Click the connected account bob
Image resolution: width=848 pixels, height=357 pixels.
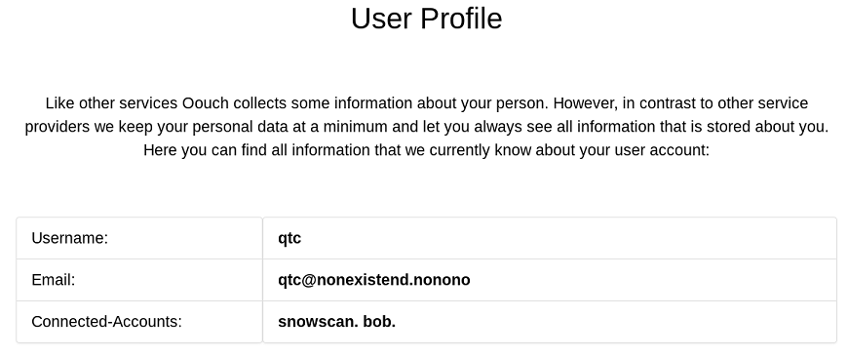point(379,322)
